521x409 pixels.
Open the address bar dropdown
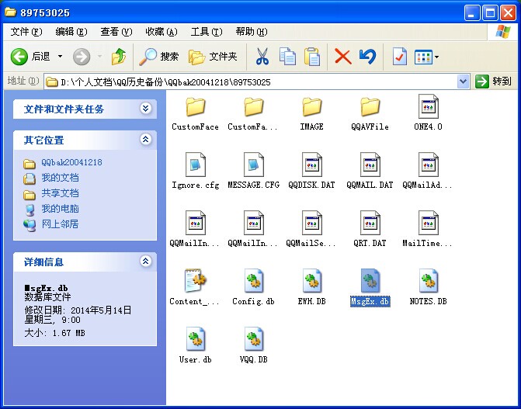464,81
